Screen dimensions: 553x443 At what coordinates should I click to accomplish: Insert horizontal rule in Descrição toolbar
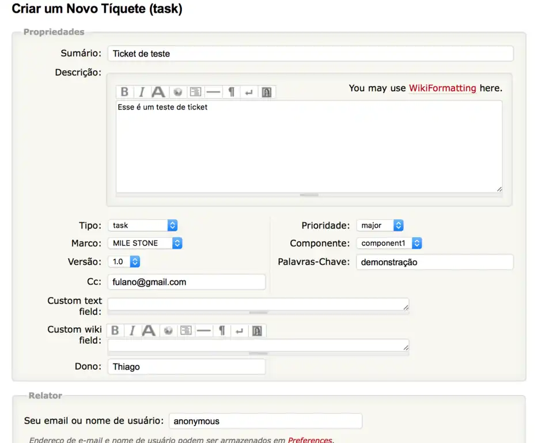pos(213,92)
